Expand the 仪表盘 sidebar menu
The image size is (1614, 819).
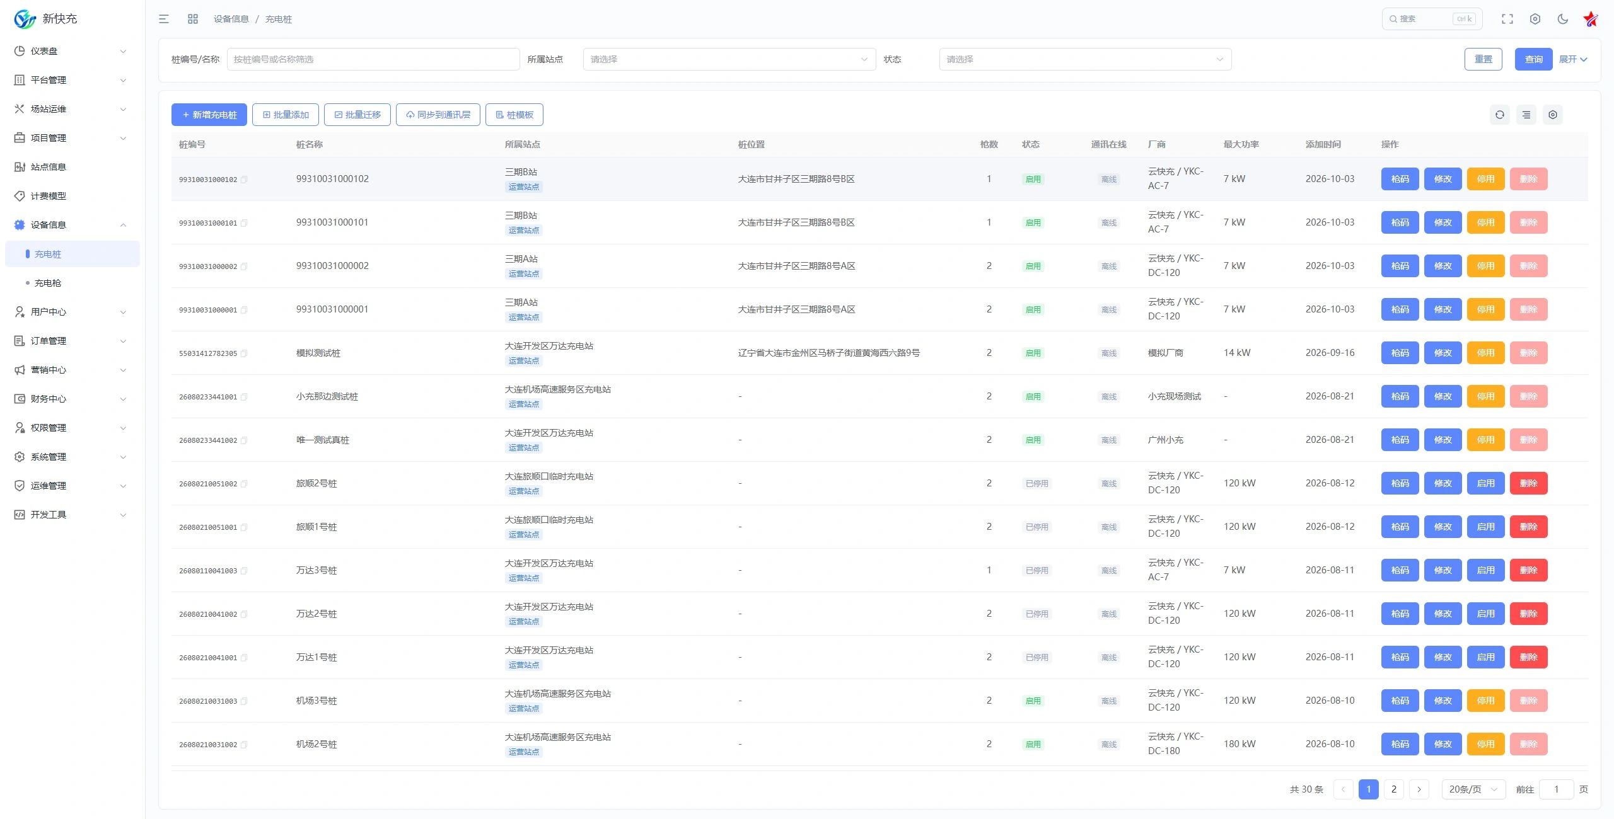[73, 51]
